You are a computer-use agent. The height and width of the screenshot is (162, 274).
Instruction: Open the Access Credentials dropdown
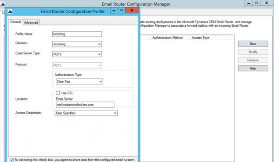[86, 113]
